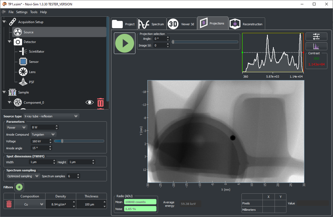Toggle visibility eye for Component_0
333x217 pixels.
pyautogui.click(x=89, y=102)
